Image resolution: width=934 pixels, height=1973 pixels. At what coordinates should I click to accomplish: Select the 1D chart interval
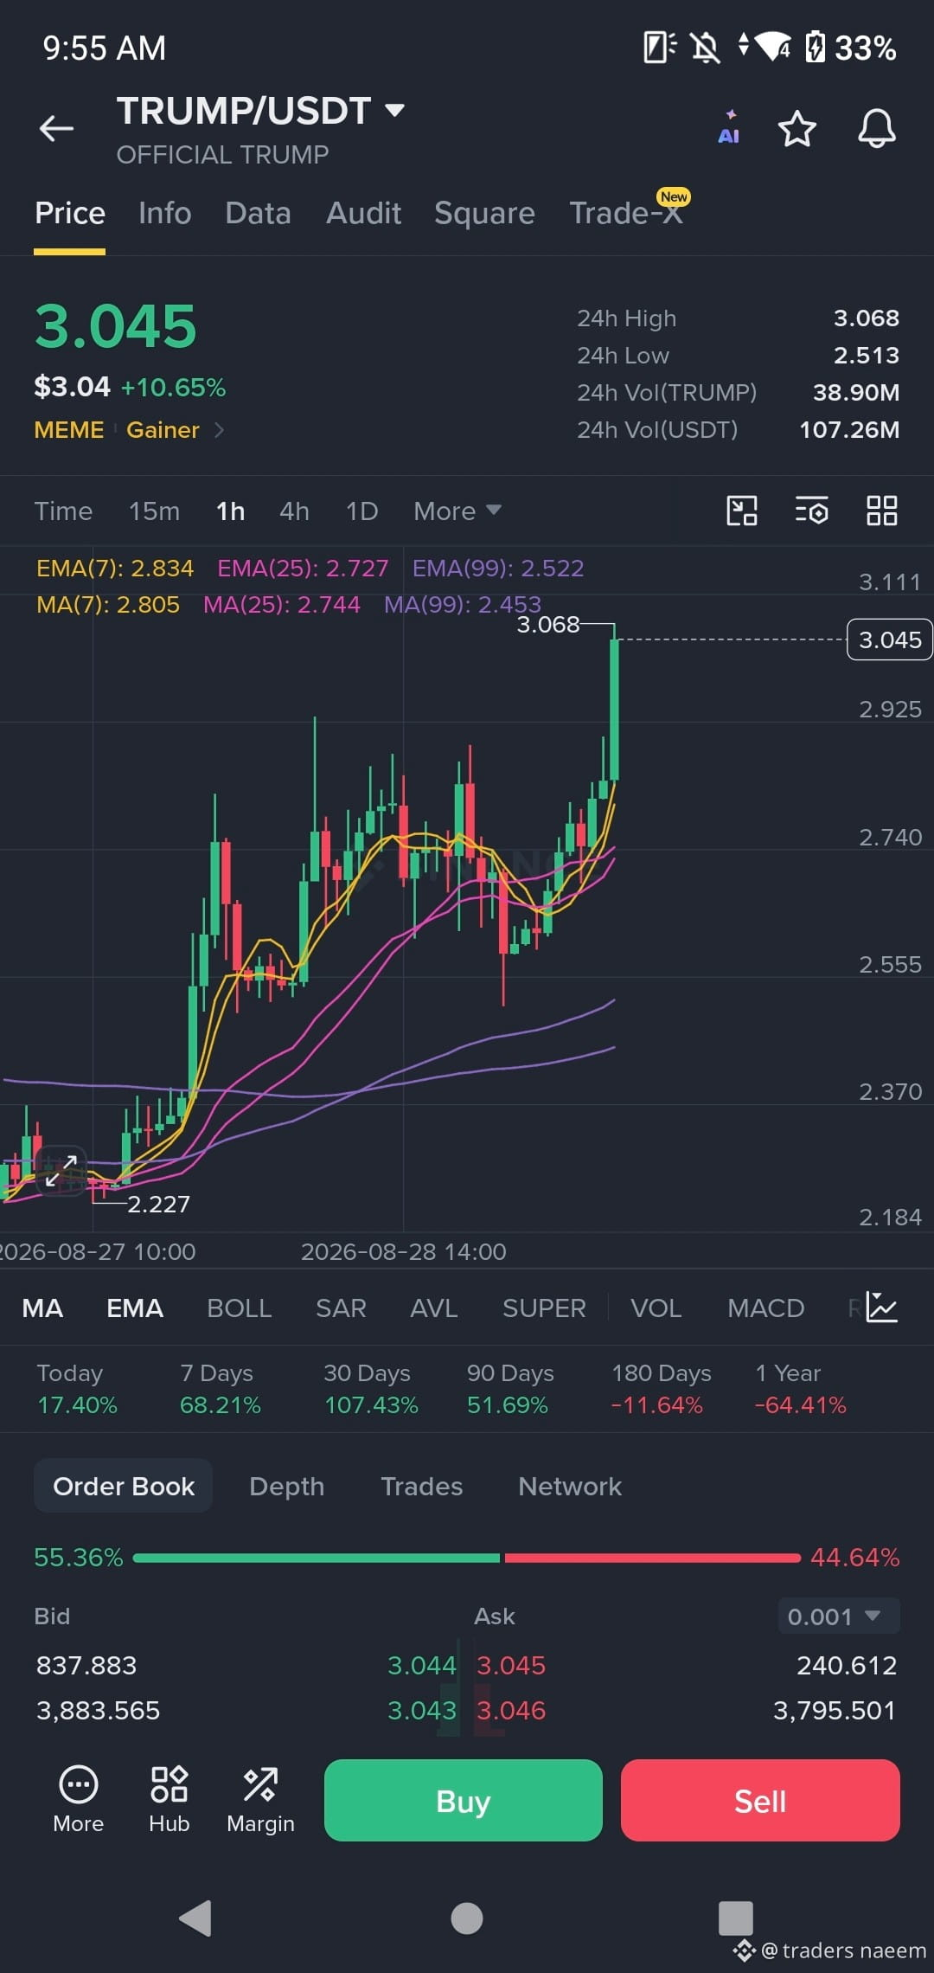(361, 511)
